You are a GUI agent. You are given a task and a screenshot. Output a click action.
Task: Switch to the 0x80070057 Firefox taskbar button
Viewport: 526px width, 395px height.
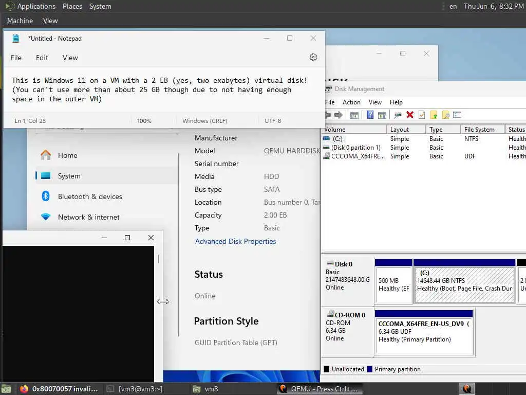pyautogui.click(x=59, y=389)
